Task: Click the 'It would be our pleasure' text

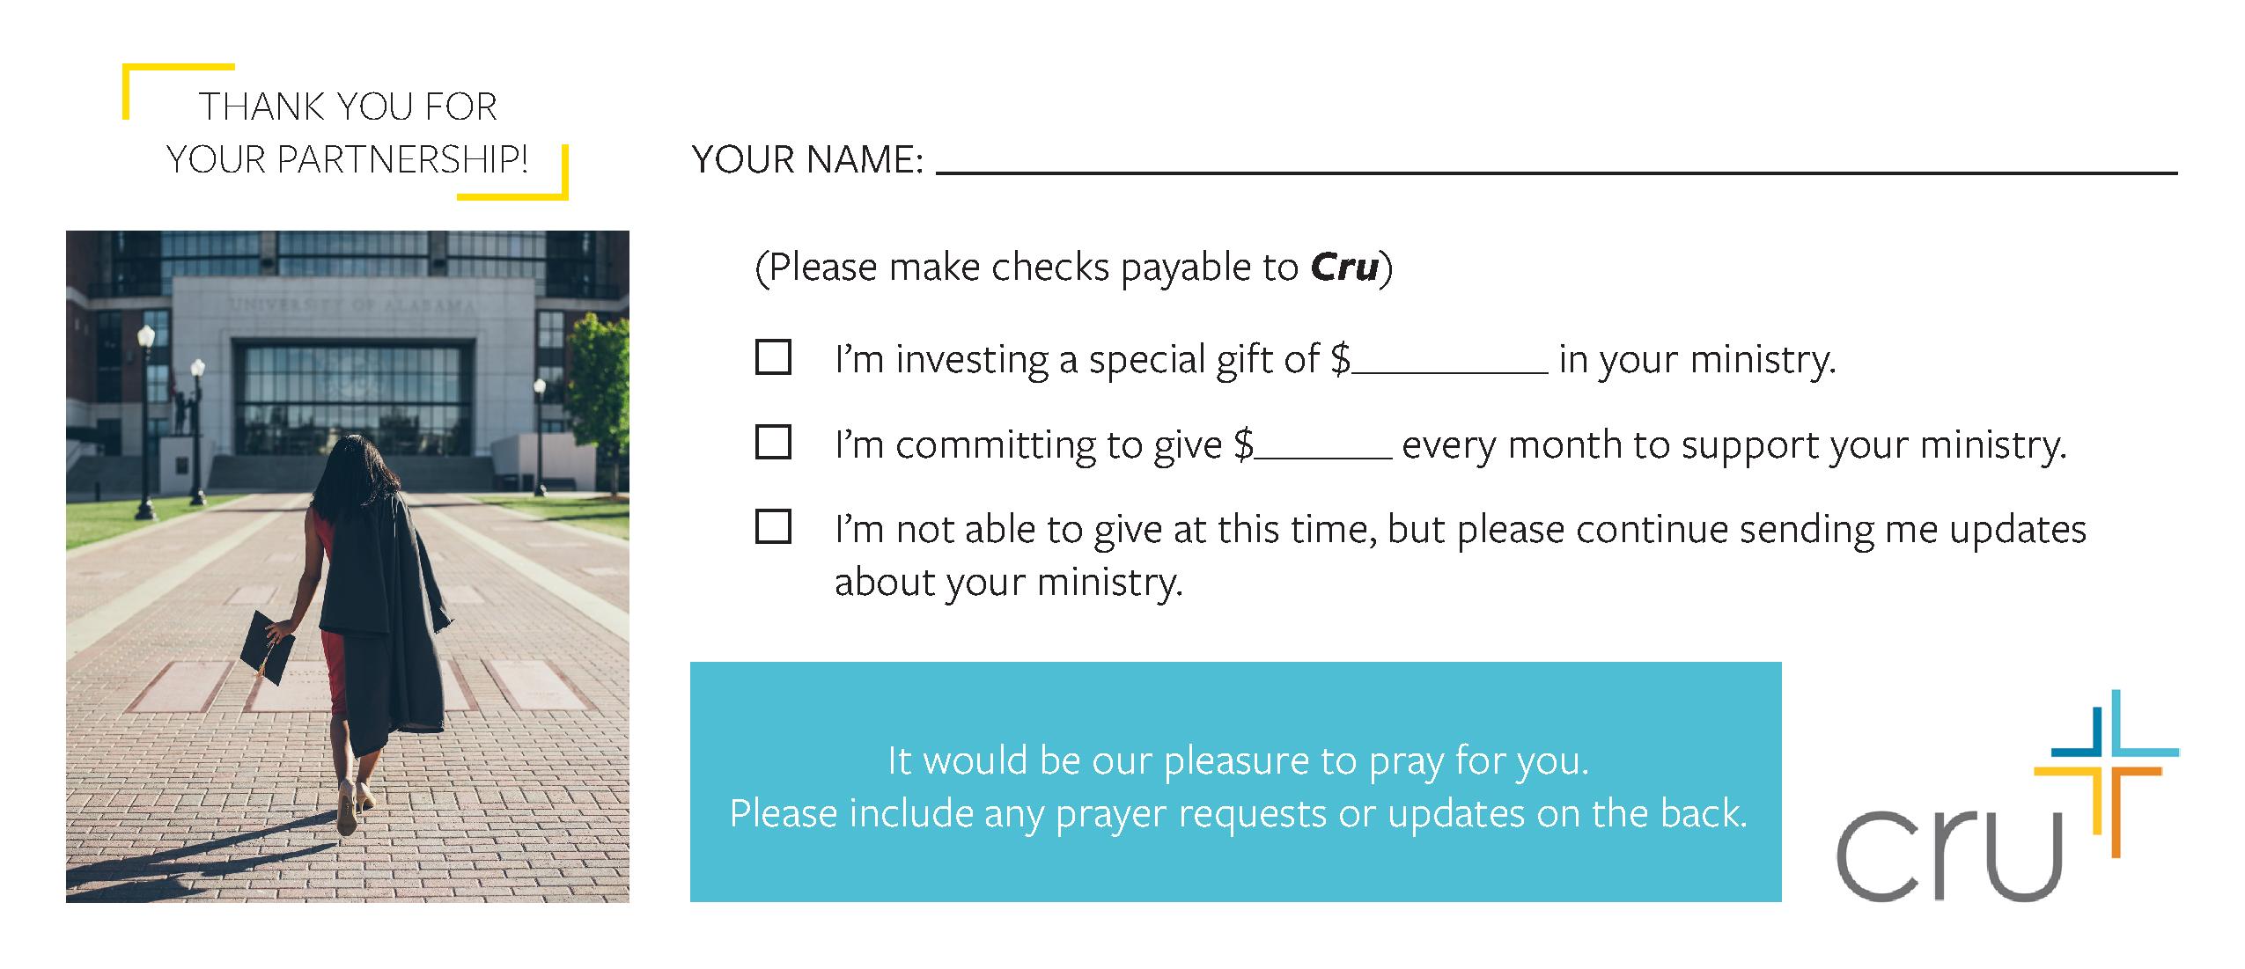Action: pos(1238,760)
